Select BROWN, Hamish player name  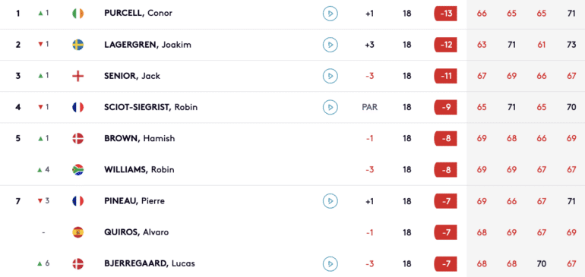coord(140,139)
